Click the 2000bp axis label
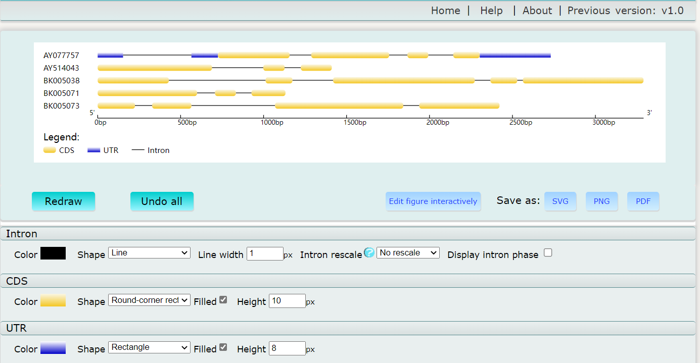Screen dimensions: 700x363 pos(438,123)
